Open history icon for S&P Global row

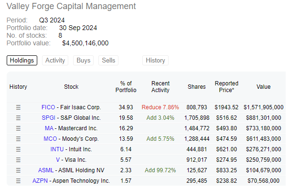(18, 118)
